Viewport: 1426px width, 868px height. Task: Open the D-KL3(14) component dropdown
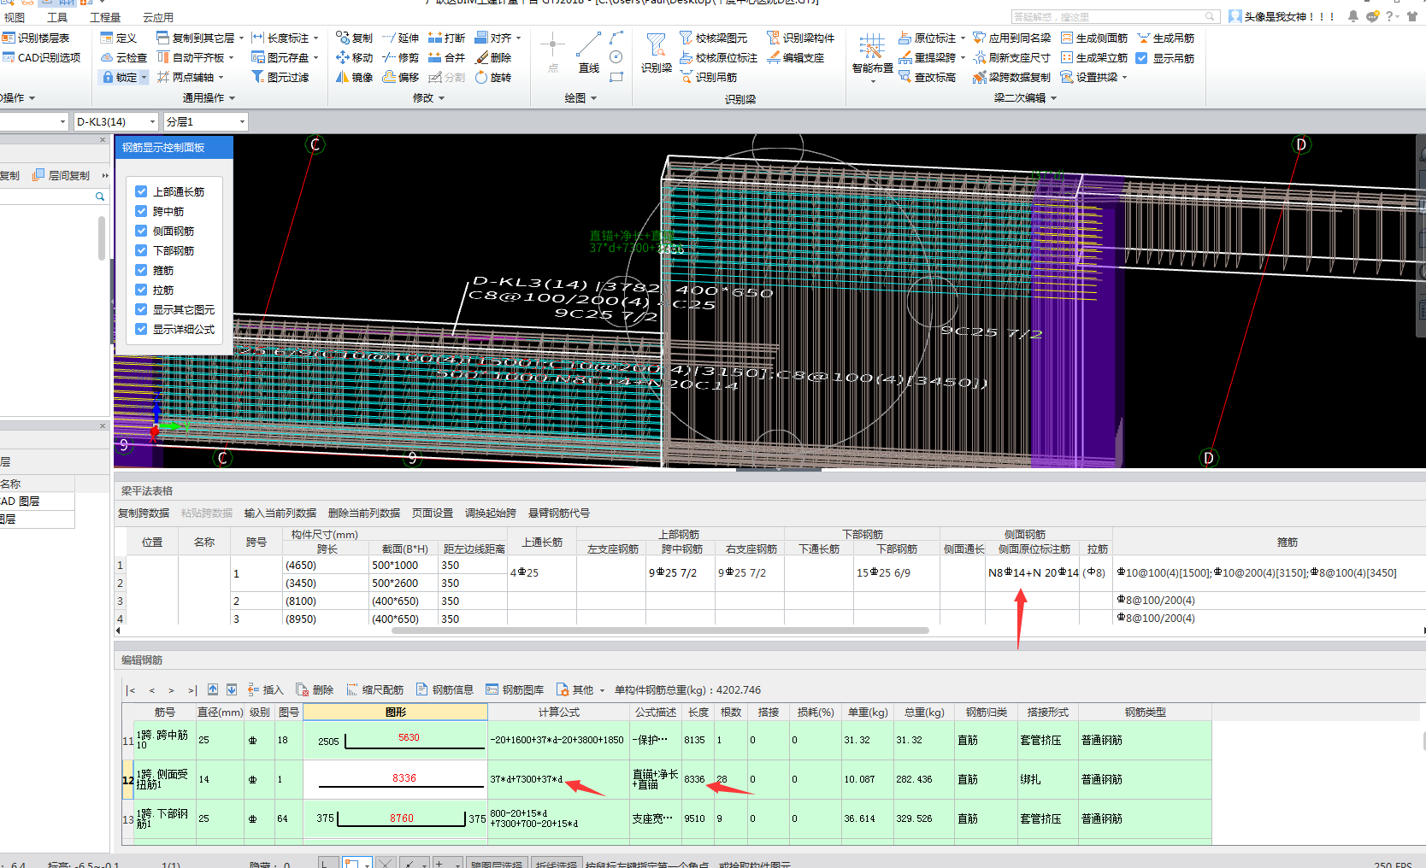(153, 122)
